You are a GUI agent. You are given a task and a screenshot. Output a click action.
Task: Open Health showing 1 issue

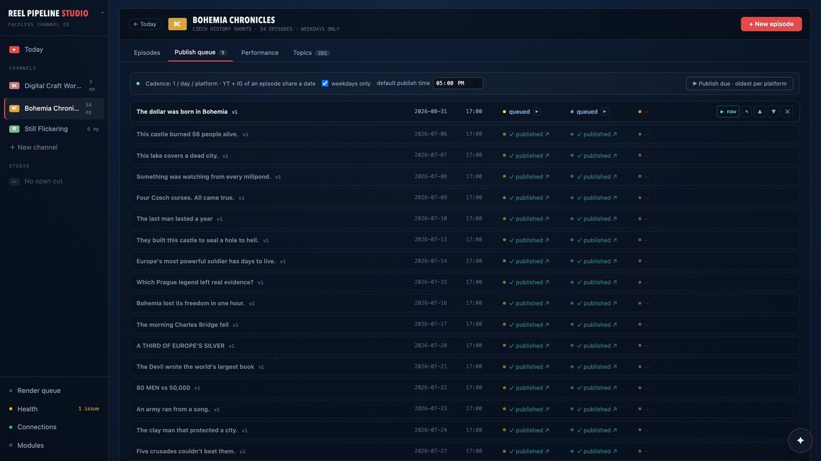(54, 409)
